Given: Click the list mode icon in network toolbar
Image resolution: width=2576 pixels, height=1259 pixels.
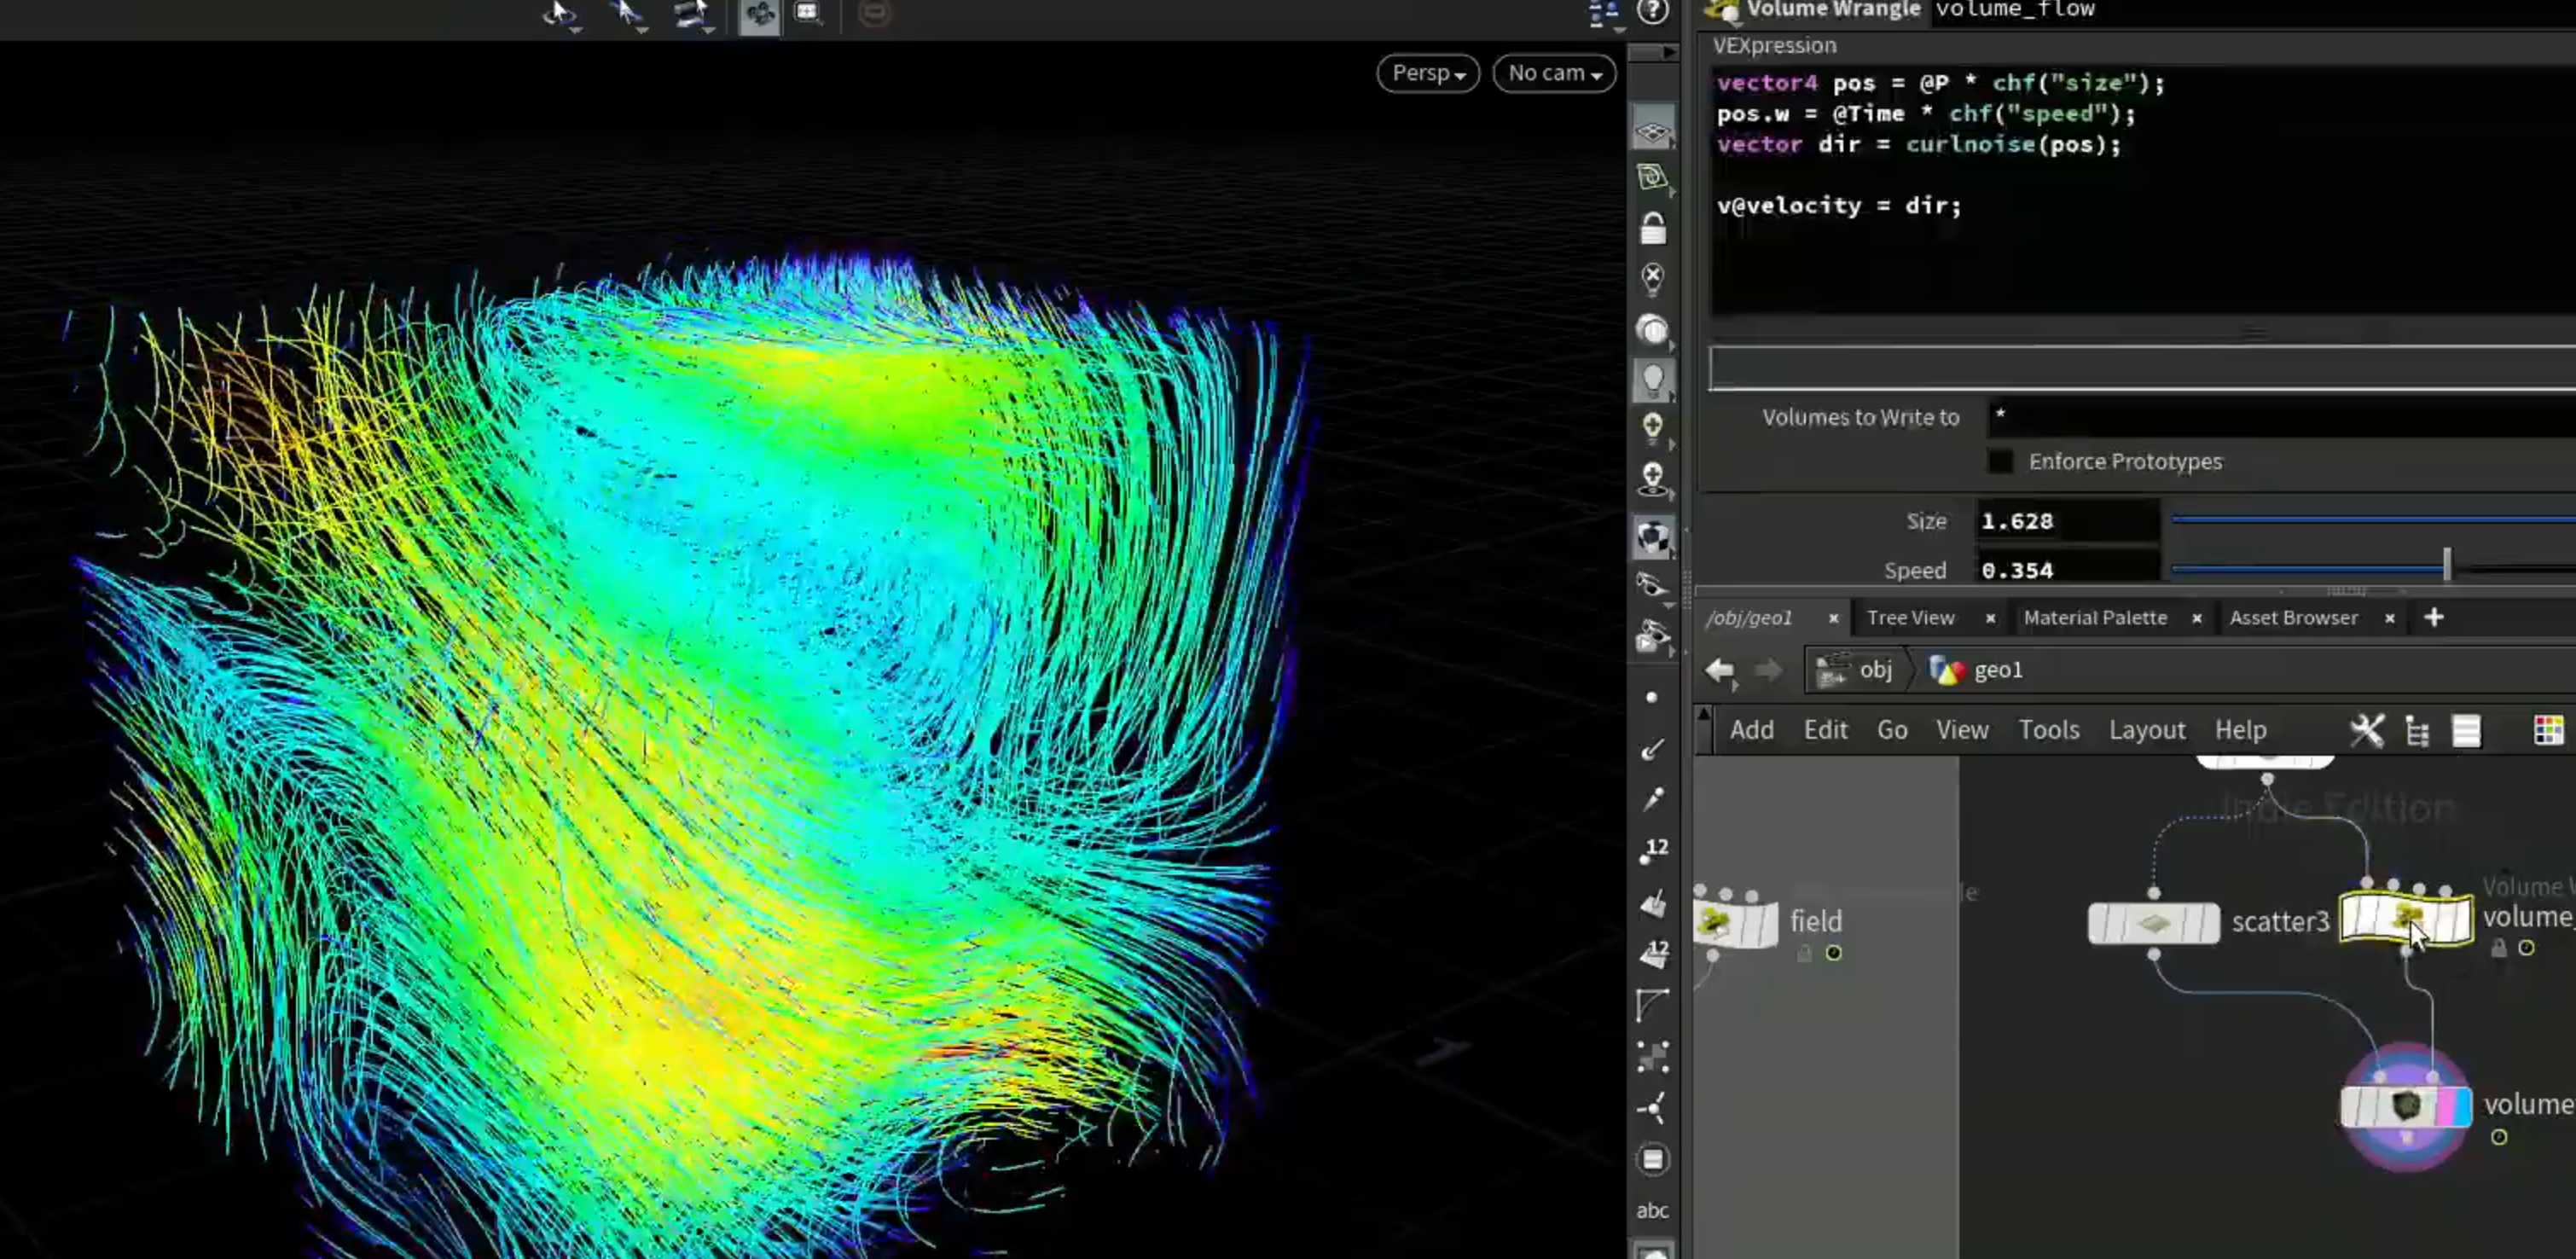Looking at the screenshot, I should (x=2466, y=731).
